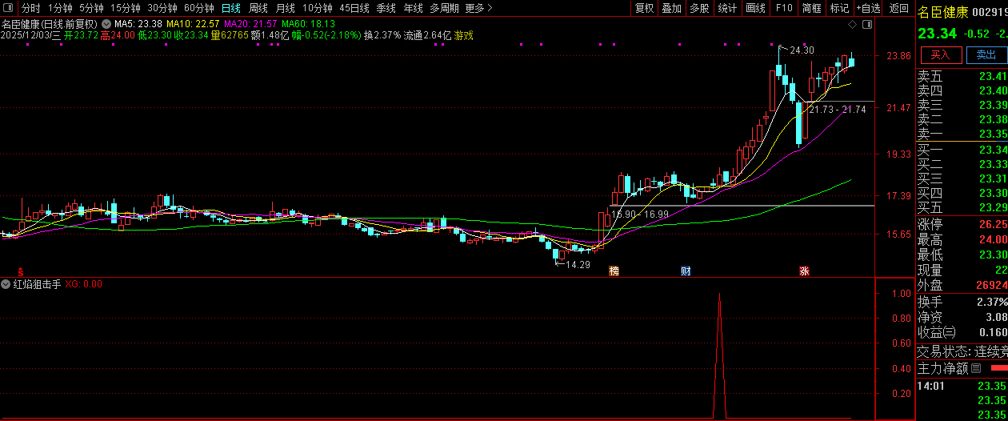The image size is (1008, 421).
Task: Click 卖五 price 23.41 row
Action: (962, 76)
